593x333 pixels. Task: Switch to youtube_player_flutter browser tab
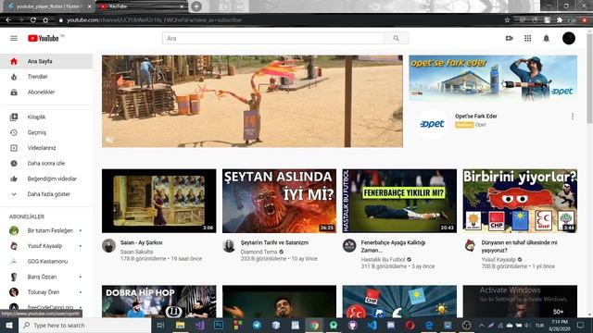(x=48, y=6)
